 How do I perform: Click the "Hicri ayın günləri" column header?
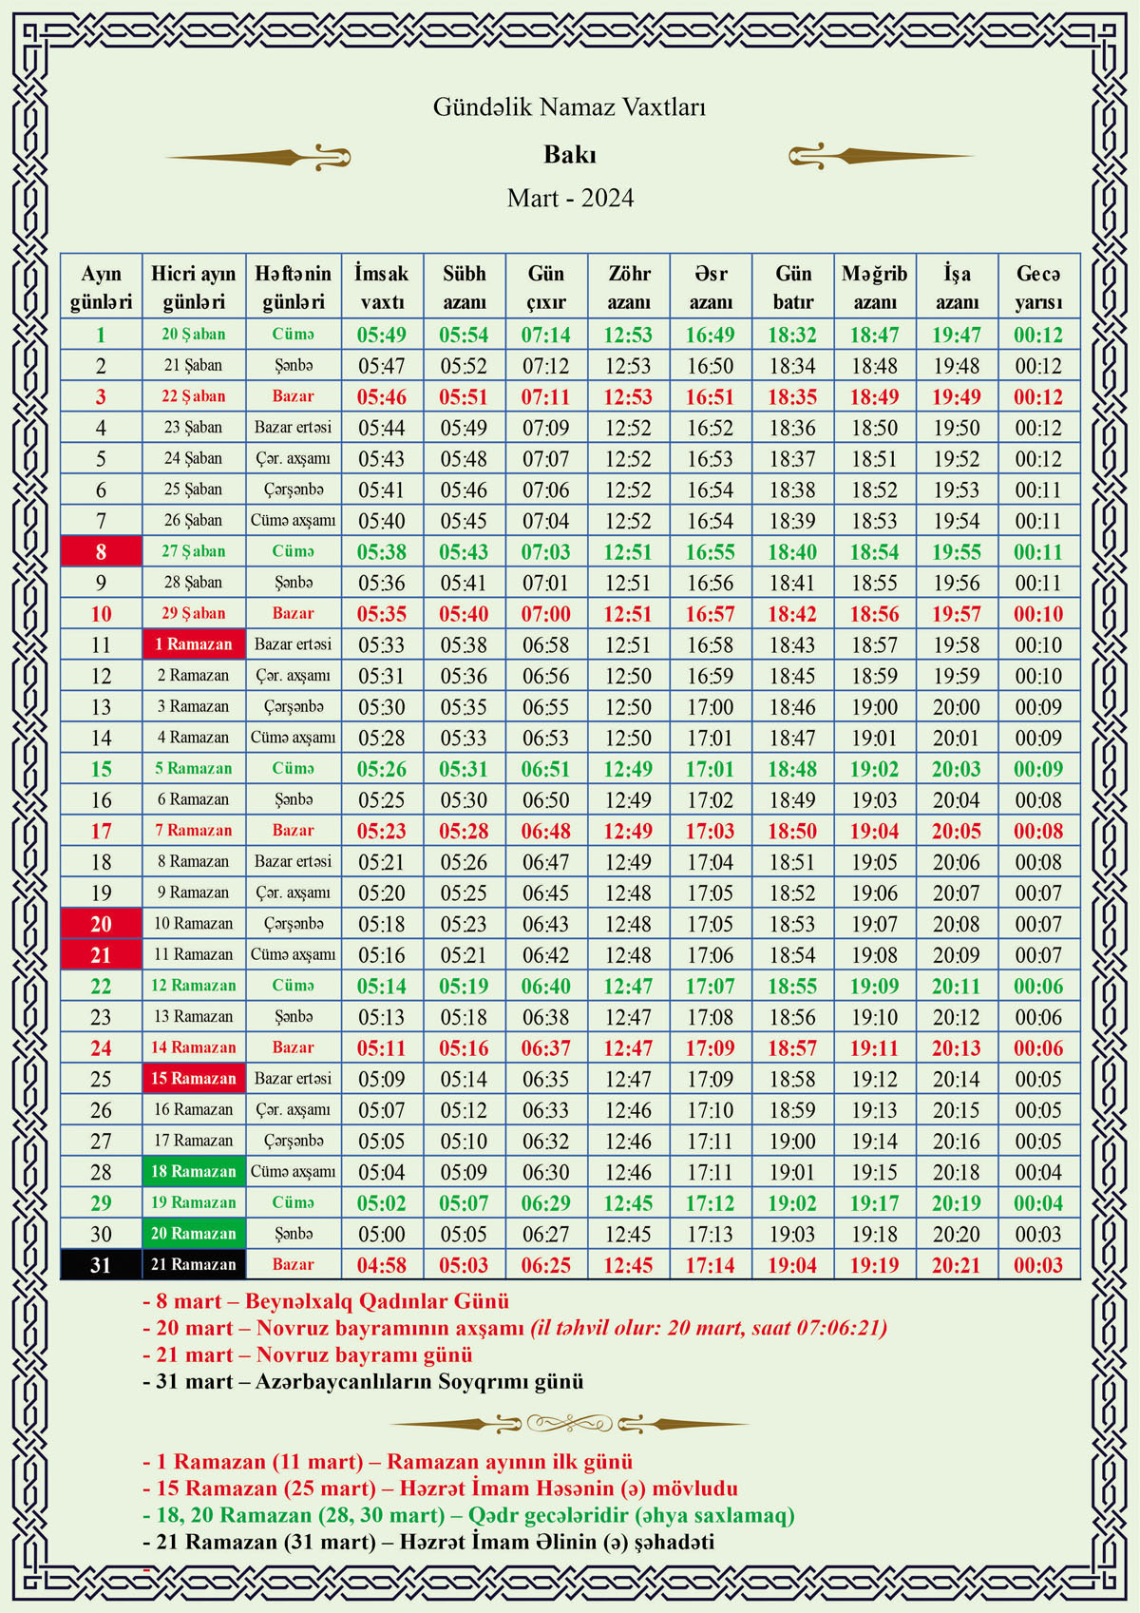(x=194, y=287)
